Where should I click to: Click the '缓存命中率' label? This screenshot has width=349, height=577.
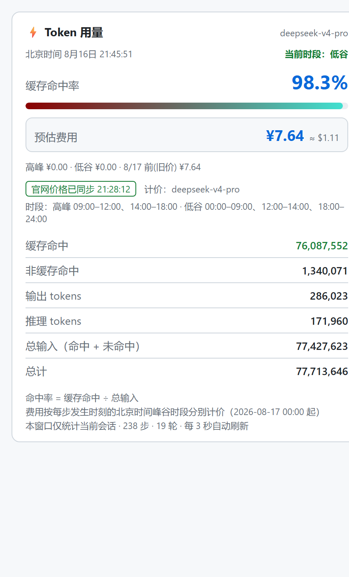click(52, 86)
